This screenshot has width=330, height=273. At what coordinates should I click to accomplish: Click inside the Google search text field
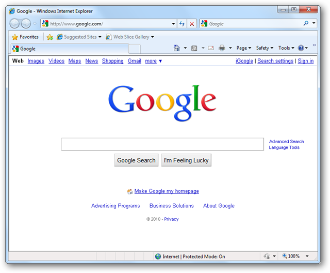coord(162,144)
